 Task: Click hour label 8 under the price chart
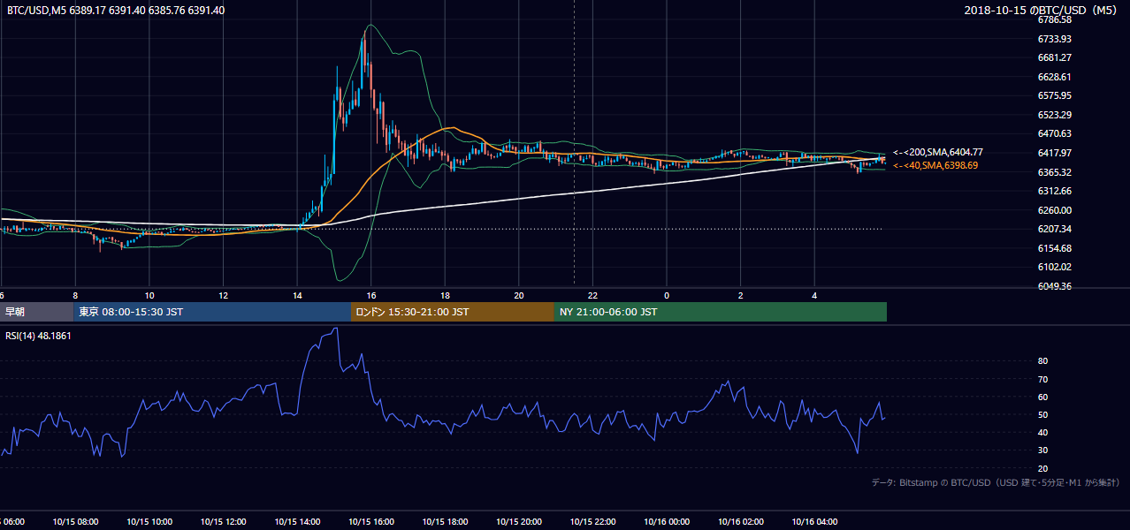(x=75, y=295)
